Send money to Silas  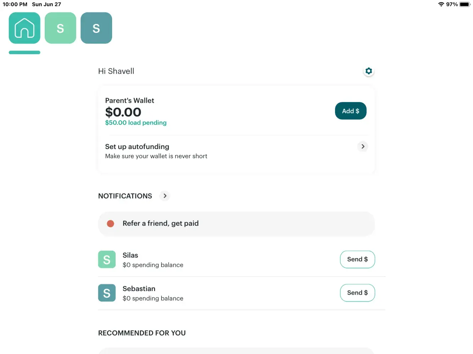pos(357,259)
